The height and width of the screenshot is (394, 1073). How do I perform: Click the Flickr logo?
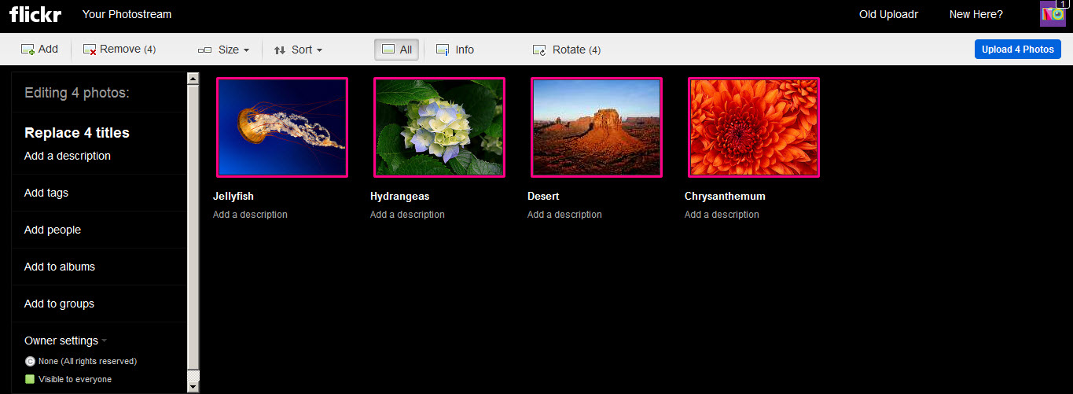click(x=35, y=13)
